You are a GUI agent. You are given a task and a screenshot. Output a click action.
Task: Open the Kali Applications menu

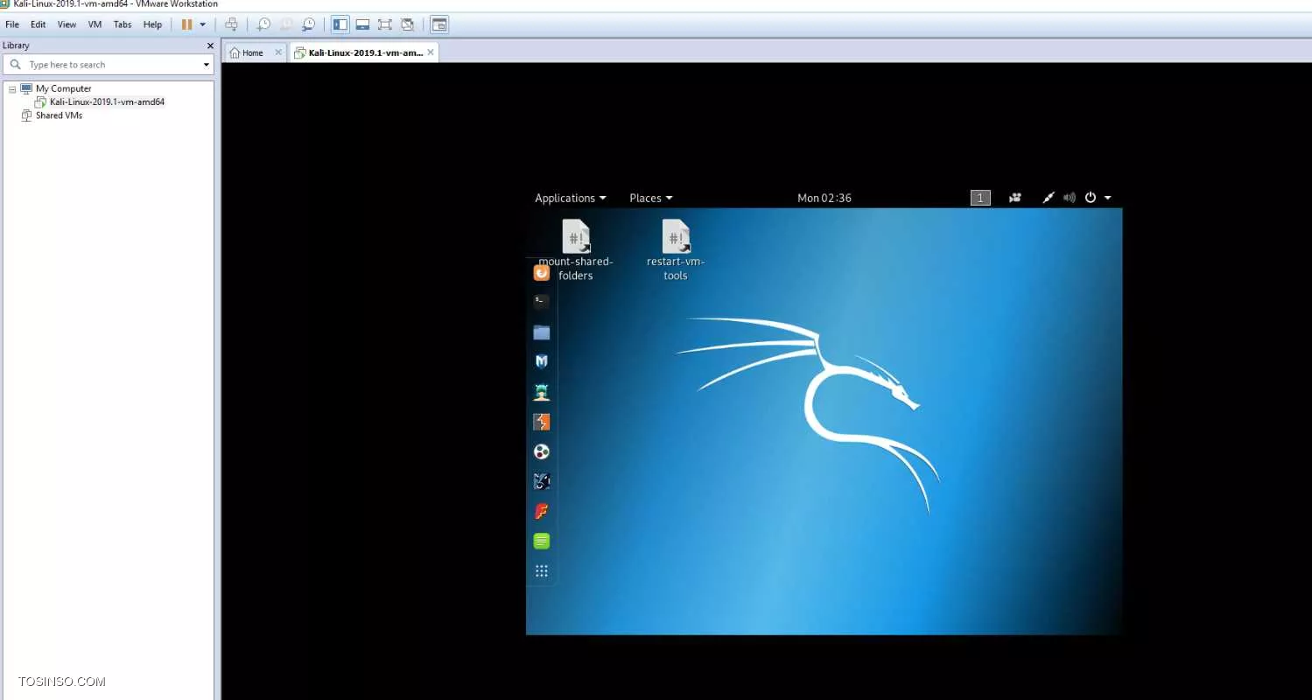[x=570, y=198]
